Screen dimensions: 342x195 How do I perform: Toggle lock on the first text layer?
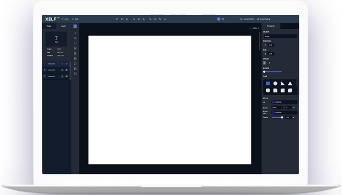point(62,64)
